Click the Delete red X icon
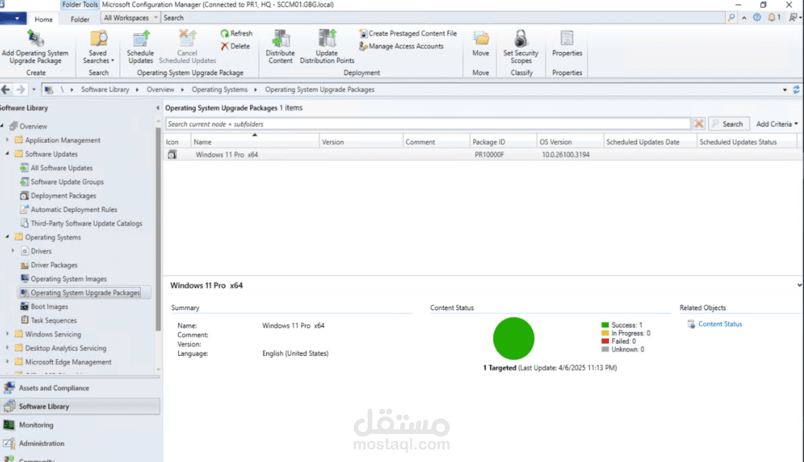 (x=224, y=46)
